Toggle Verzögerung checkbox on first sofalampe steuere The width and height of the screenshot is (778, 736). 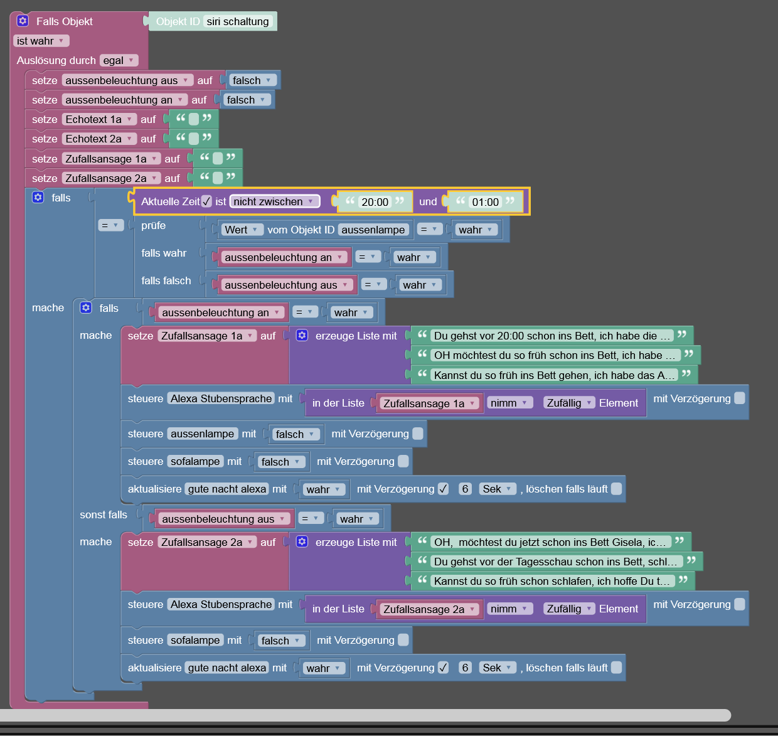pos(403,461)
